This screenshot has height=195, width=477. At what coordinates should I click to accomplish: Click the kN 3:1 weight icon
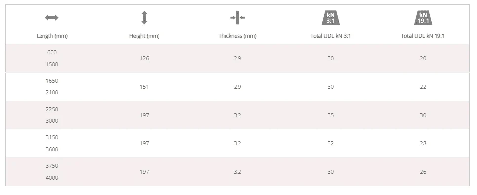pyautogui.click(x=331, y=18)
